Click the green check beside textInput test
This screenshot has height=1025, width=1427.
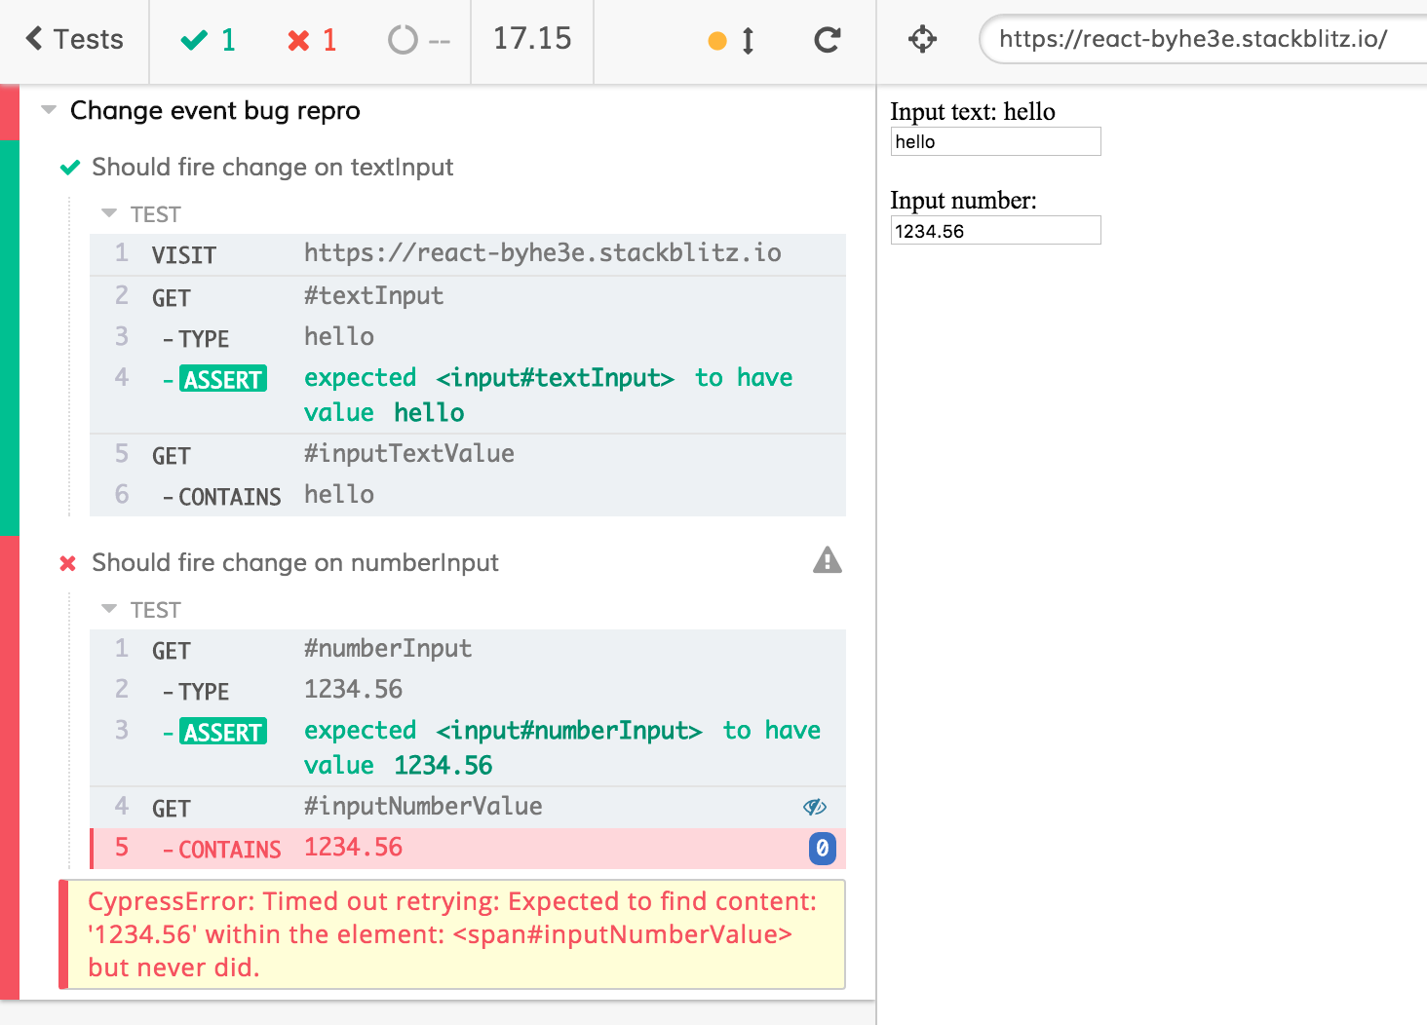click(x=68, y=167)
